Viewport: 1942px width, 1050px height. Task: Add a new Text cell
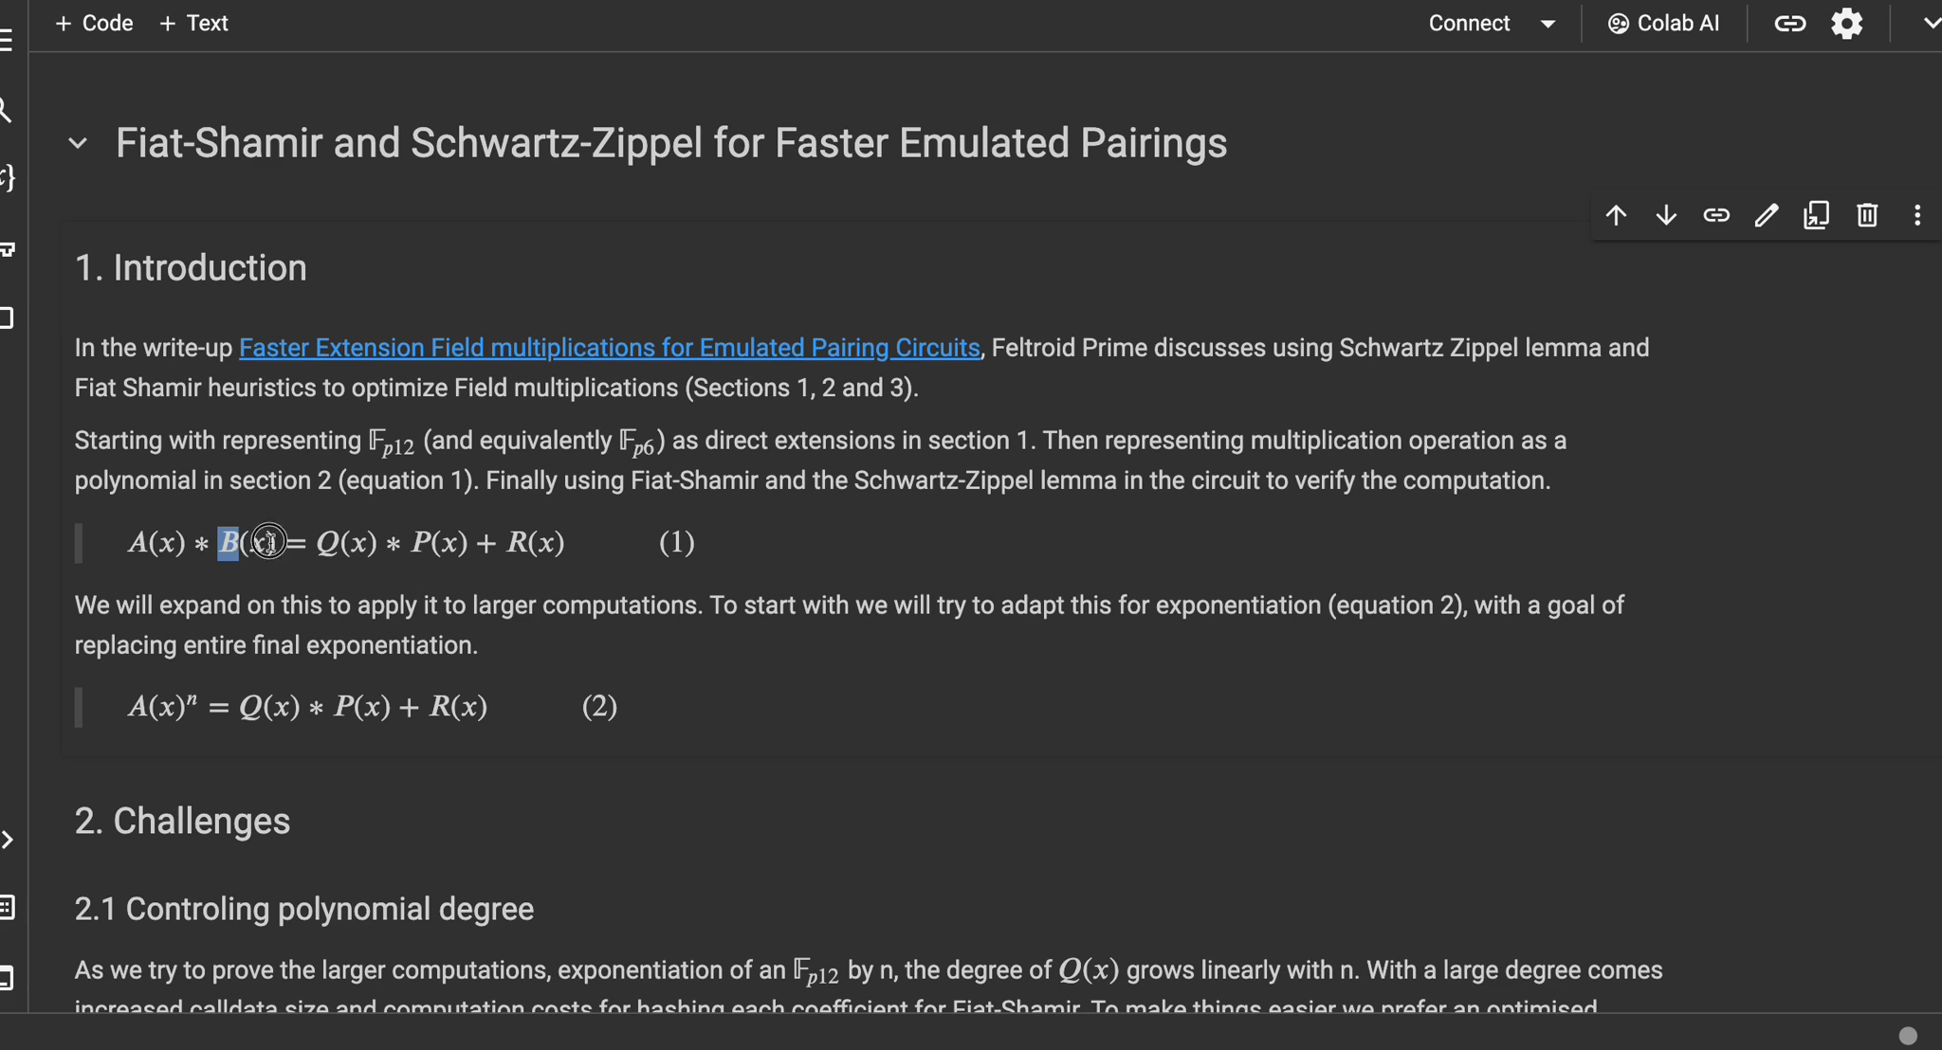[x=193, y=24]
